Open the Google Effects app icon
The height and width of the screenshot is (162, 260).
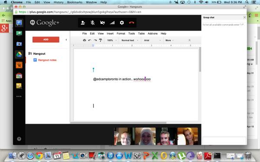(19, 65)
